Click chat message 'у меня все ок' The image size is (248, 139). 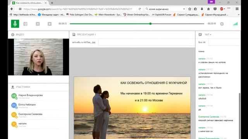[x=205, y=131]
